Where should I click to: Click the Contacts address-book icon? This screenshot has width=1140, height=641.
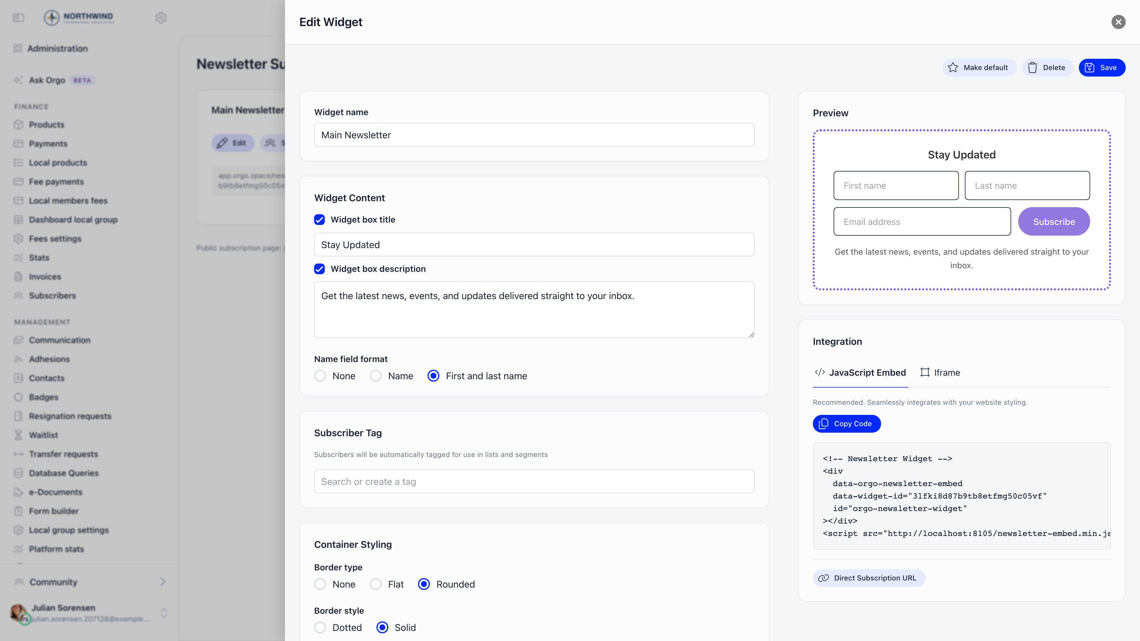[x=18, y=378]
